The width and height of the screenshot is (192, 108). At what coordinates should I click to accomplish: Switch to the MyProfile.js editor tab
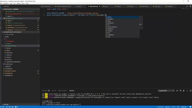145,6
